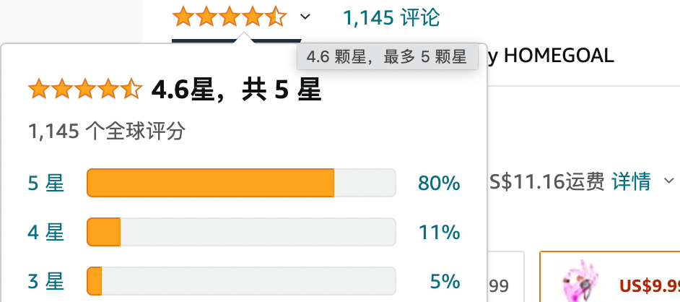Viewport: 680px width, 302px height.
Task: Open 80% five-star reviews
Action: [439, 183]
